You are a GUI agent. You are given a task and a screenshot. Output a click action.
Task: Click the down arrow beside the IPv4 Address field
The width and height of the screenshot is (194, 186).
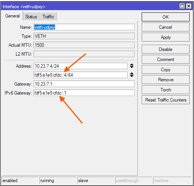[132, 67]
